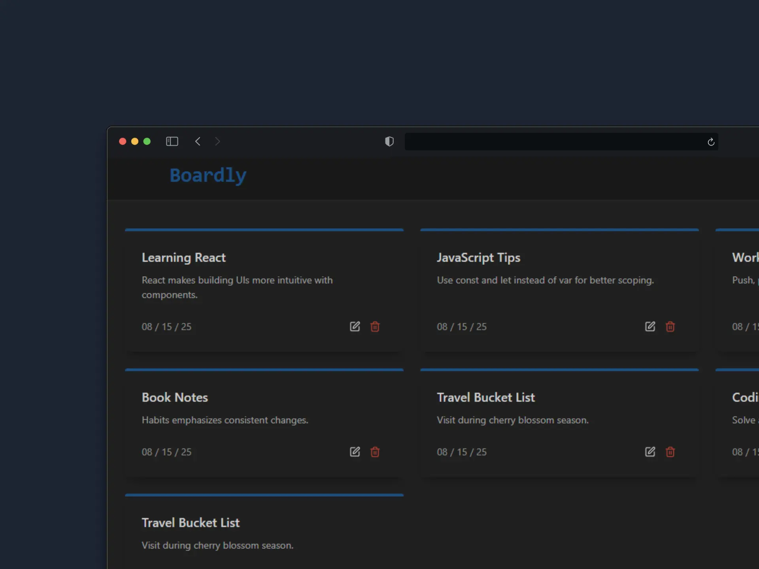
Task: Edit the second-row Travel Bucket List note
Action: (650, 452)
